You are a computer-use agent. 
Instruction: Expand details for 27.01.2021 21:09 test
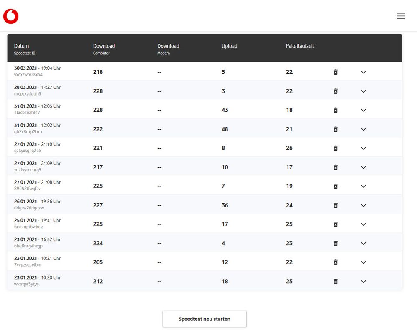(364, 167)
